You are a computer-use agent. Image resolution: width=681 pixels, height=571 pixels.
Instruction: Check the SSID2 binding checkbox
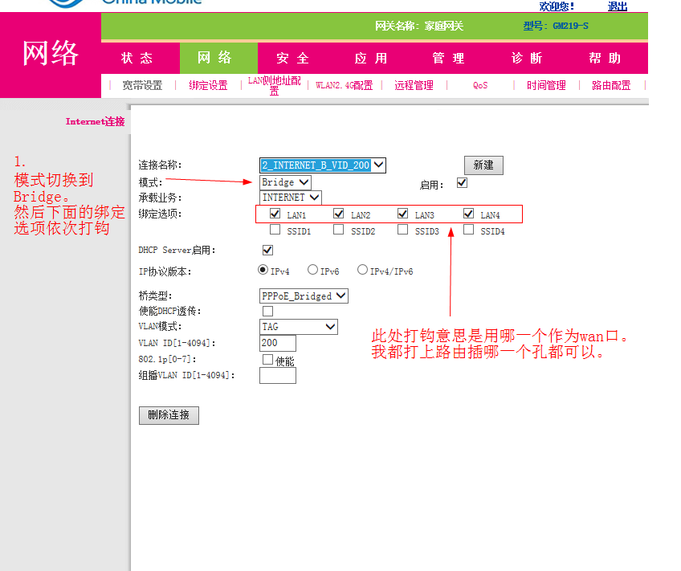pos(339,229)
